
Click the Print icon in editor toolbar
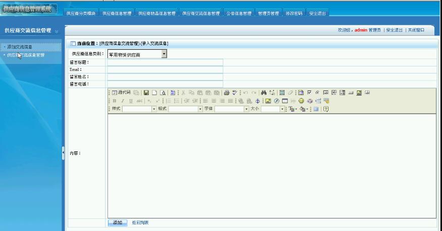coord(227,93)
